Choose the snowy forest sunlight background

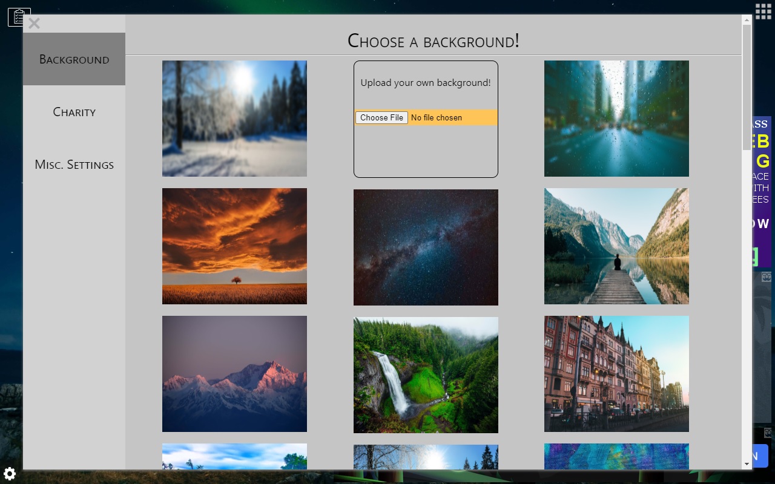(x=234, y=119)
